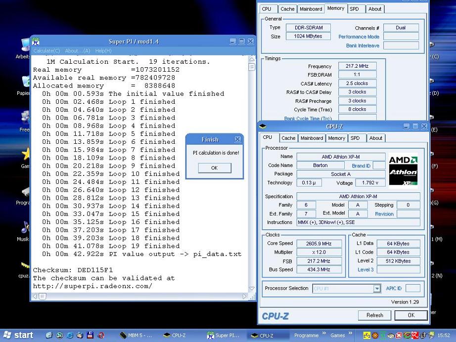Click the 15:52 taskbar clock
This screenshot has width=456, height=342.
444,335
